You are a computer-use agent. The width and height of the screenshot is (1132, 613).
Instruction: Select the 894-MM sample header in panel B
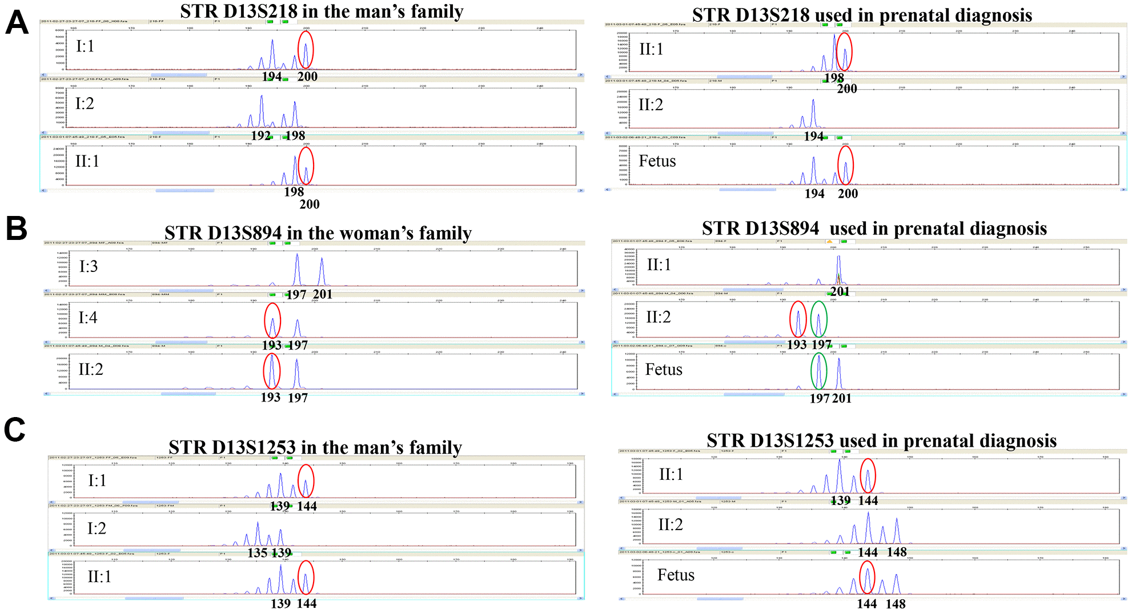pos(160,294)
